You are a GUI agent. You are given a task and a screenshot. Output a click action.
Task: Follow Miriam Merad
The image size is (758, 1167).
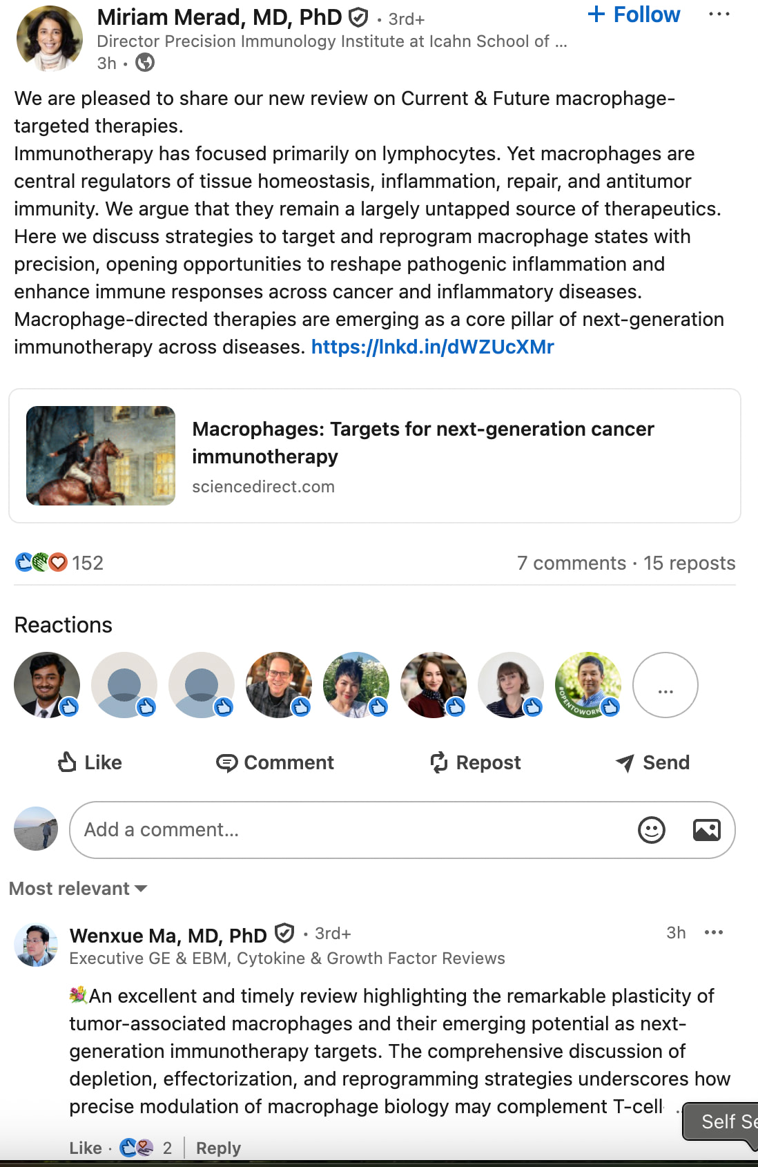(x=634, y=15)
